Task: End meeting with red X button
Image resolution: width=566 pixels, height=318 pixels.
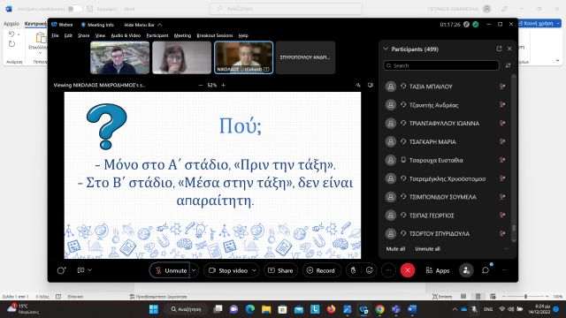Action: pyautogui.click(x=408, y=270)
